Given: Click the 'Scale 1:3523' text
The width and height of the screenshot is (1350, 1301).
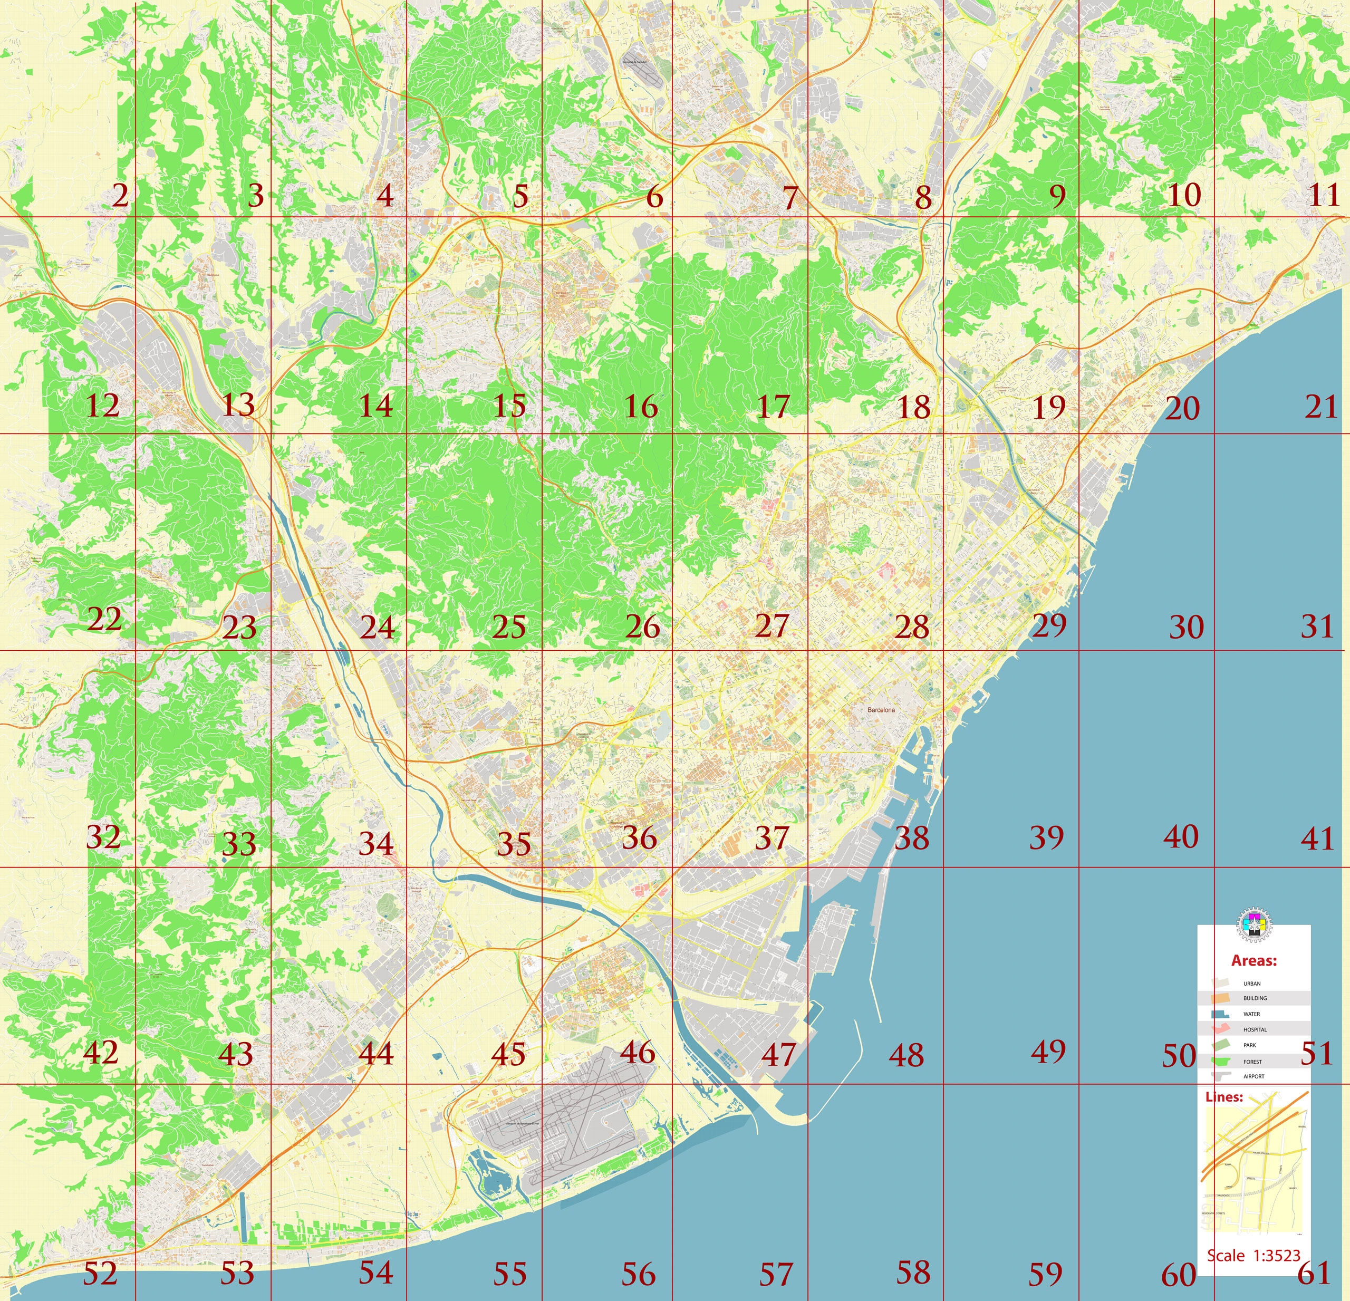Looking at the screenshot, I should [1253, 1255].
